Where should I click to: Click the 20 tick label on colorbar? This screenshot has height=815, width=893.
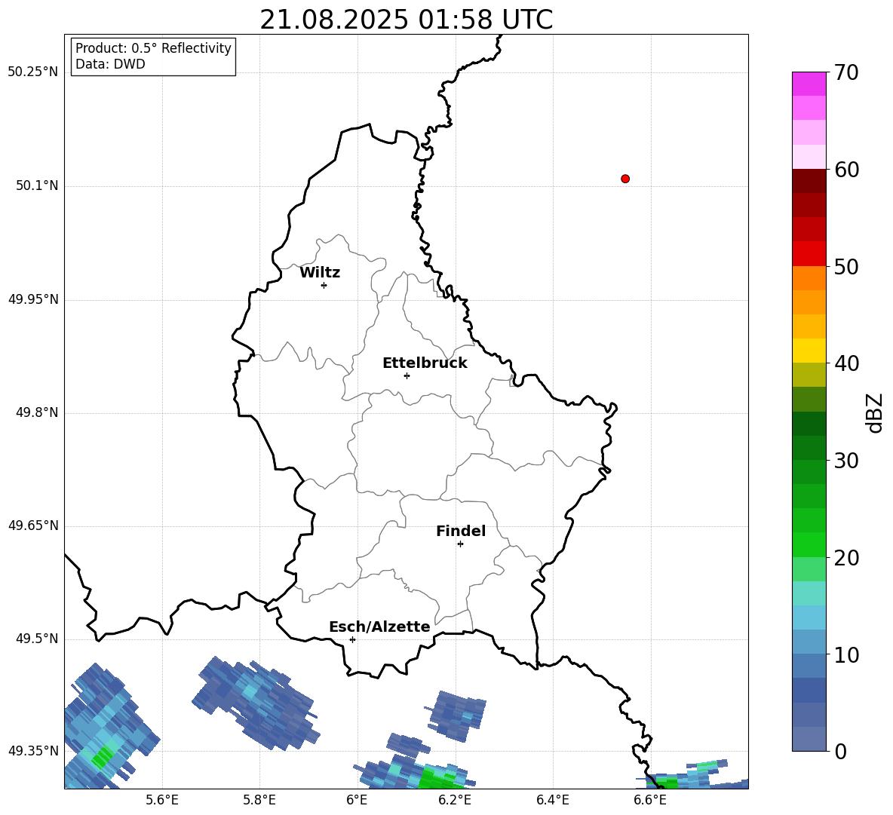(846, 558)
